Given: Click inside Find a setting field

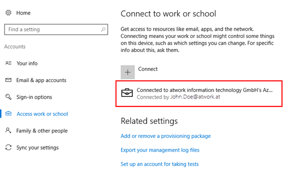Looking at the screenshot, I should 56,29.
